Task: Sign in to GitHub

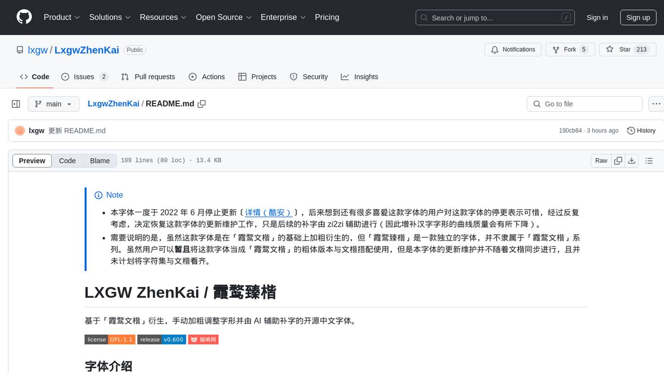Action: [x=597, y=18]
